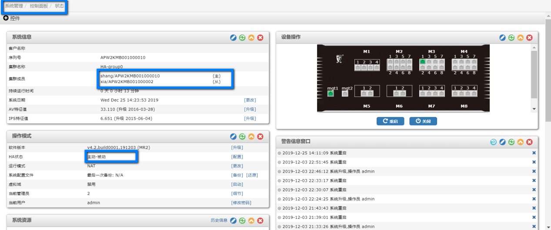Close the 设备操作 widget
Viewport: 551px width, 230px height.
click(x=529, y=38)
